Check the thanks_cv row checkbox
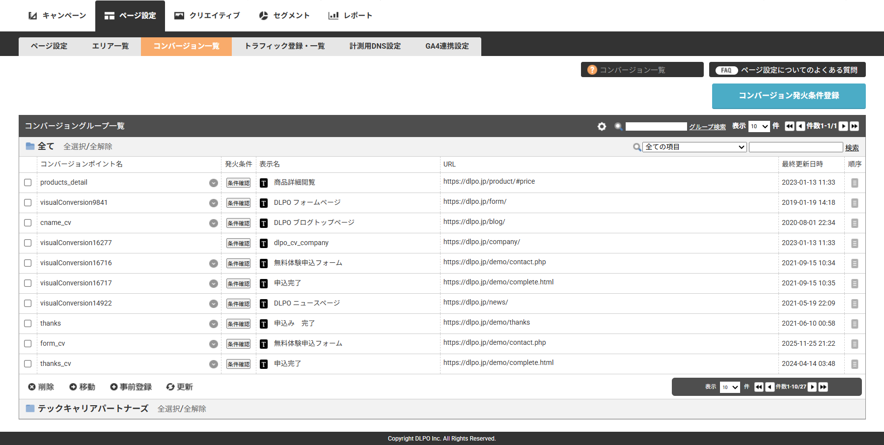Image resolution: width=884 pixels, height=445 pixels. point(28,363)
